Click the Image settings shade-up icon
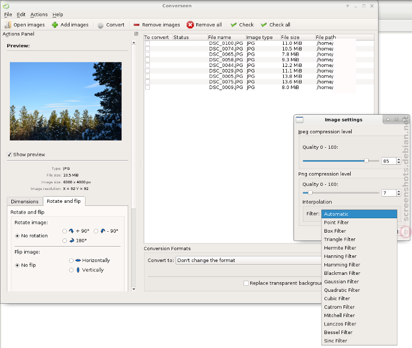The image size is (412, 348). pyautogui.click(x=388, y=120)
